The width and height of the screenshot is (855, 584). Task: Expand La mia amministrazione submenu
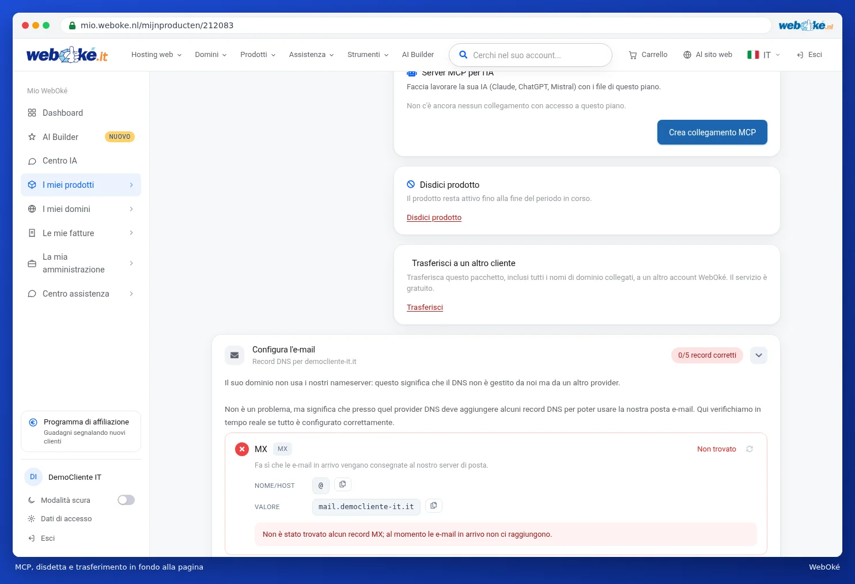[x=131, y=263]
